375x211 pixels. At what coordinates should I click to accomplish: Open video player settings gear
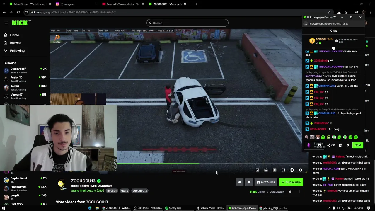pyautogui.click(x=300, y=170)
